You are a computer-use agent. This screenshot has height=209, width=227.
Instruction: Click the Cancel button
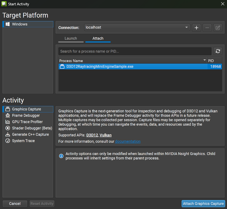pyautogui.click(x=15, y=204)
